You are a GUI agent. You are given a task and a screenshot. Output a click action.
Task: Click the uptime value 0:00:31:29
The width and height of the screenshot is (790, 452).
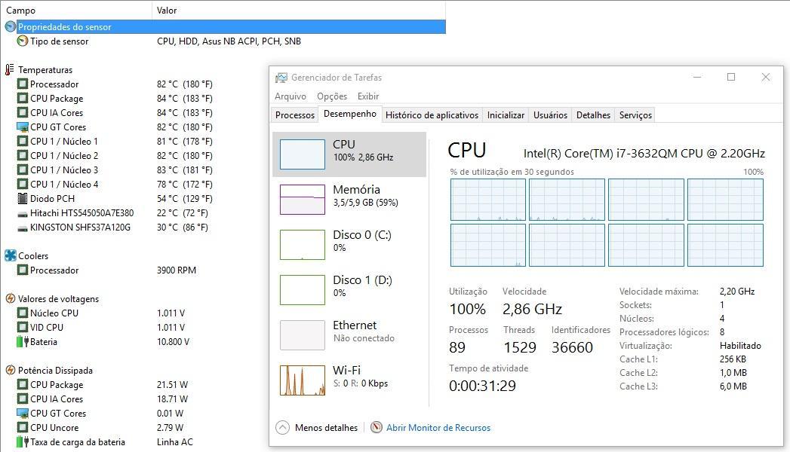click(x=482, y=386)
